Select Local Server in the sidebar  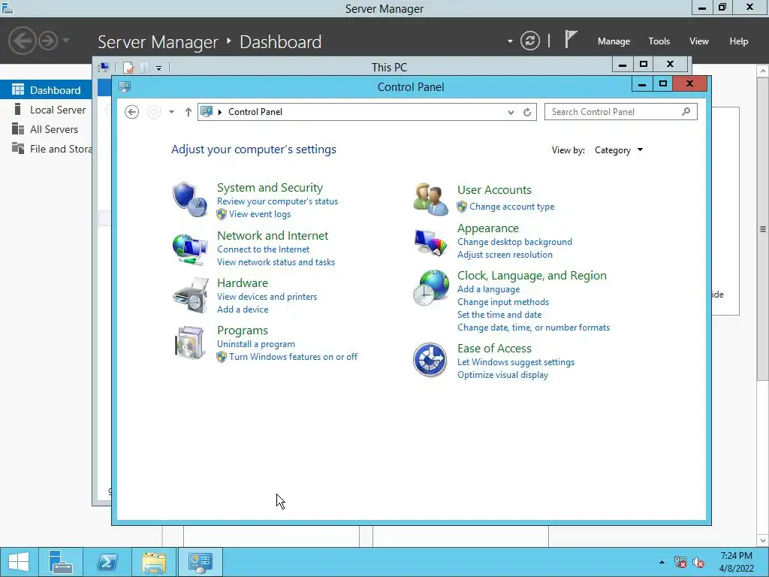click(x=46, y=110)
